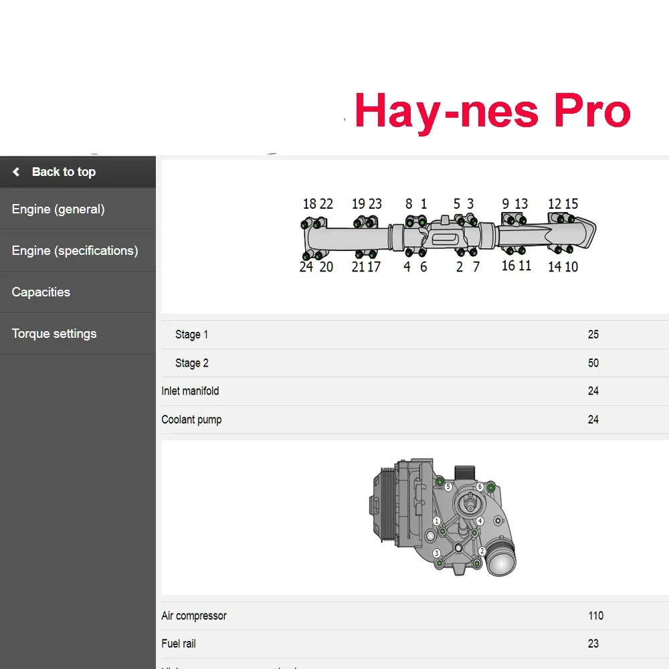Click the Fuel rail torque value 23
Image resolution: width=669 pixels, height=669 pixels.
(593, 644)
